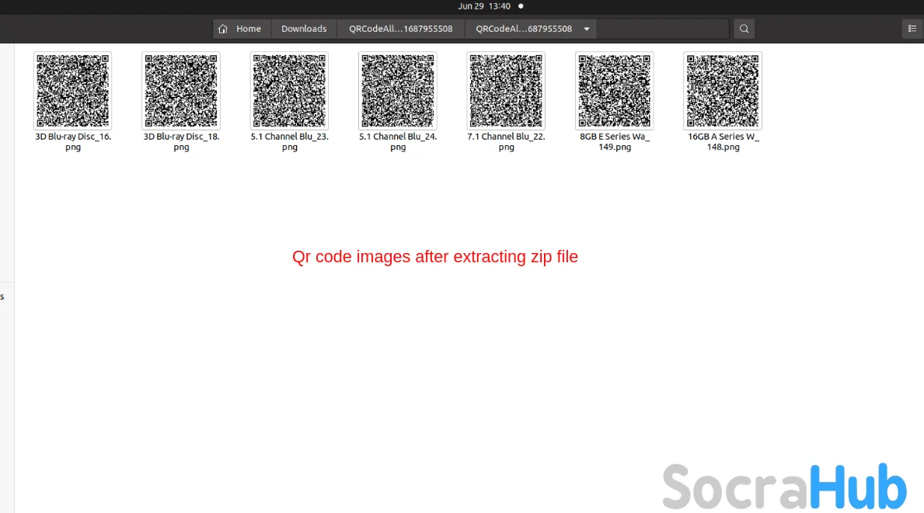Open the Jun 29 13:40 clock menu
924x513 pixels.
[x=484, y=6]
